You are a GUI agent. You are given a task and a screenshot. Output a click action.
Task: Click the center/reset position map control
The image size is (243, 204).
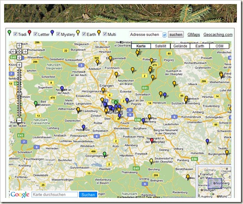(19, 52)
